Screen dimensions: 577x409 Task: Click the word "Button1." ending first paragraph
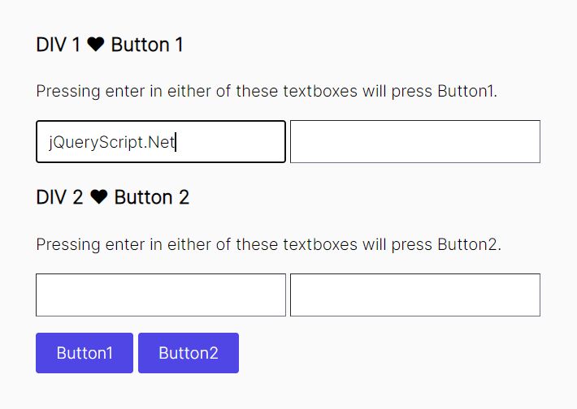tap(467, 91)
